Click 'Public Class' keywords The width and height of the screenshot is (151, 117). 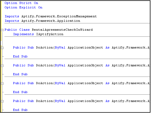point(17,30)
